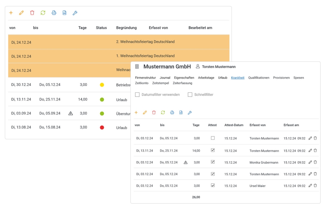Delete the Krankheit row with the unchecked Attest
Viewport: 324px width, 209px height.
315,138
